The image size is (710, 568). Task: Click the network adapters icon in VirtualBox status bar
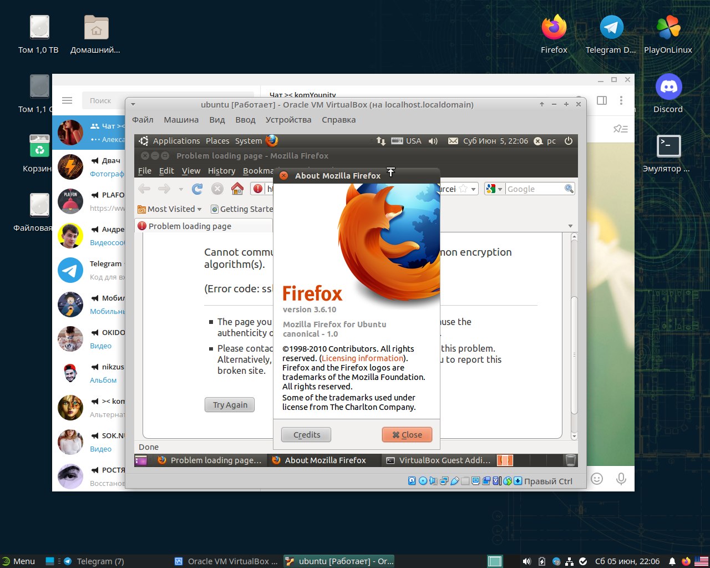(x=444, y=481)
